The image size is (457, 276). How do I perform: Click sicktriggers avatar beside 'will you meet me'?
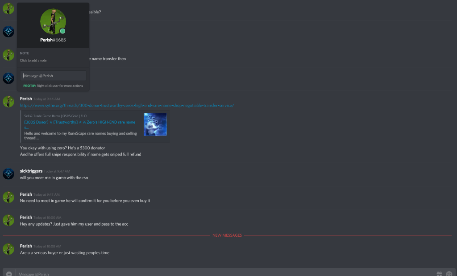point(8,174)
